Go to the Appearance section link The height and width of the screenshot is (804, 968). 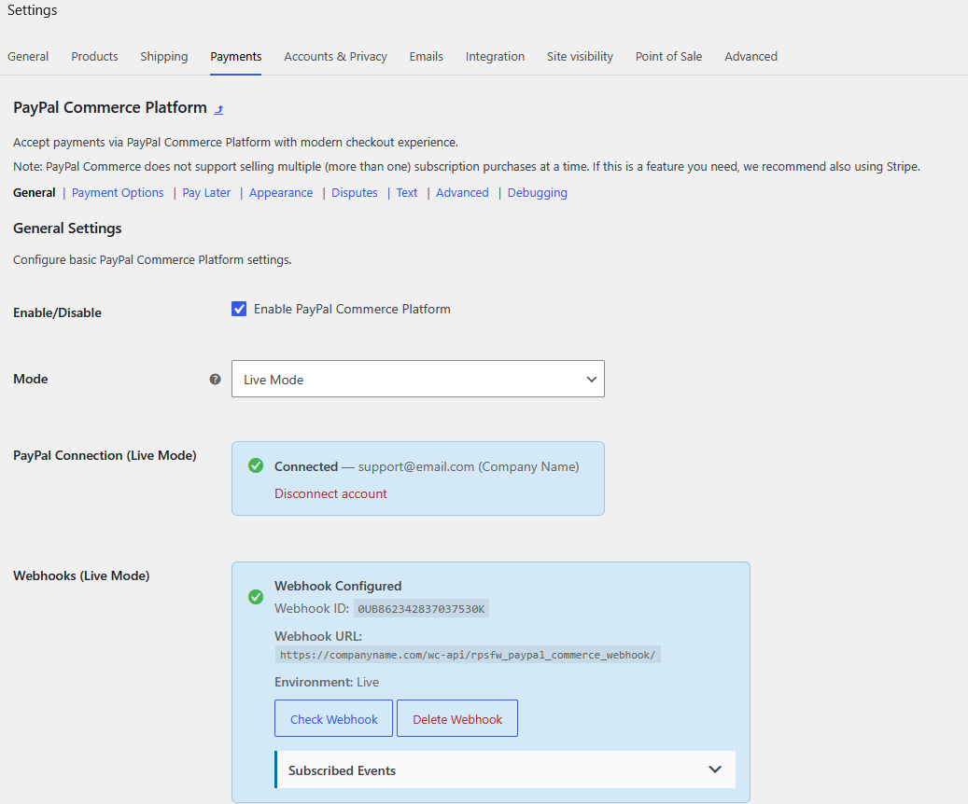point(281,192)
